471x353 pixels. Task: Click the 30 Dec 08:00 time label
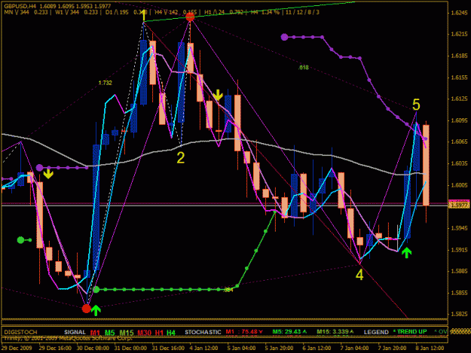(93, 348)
